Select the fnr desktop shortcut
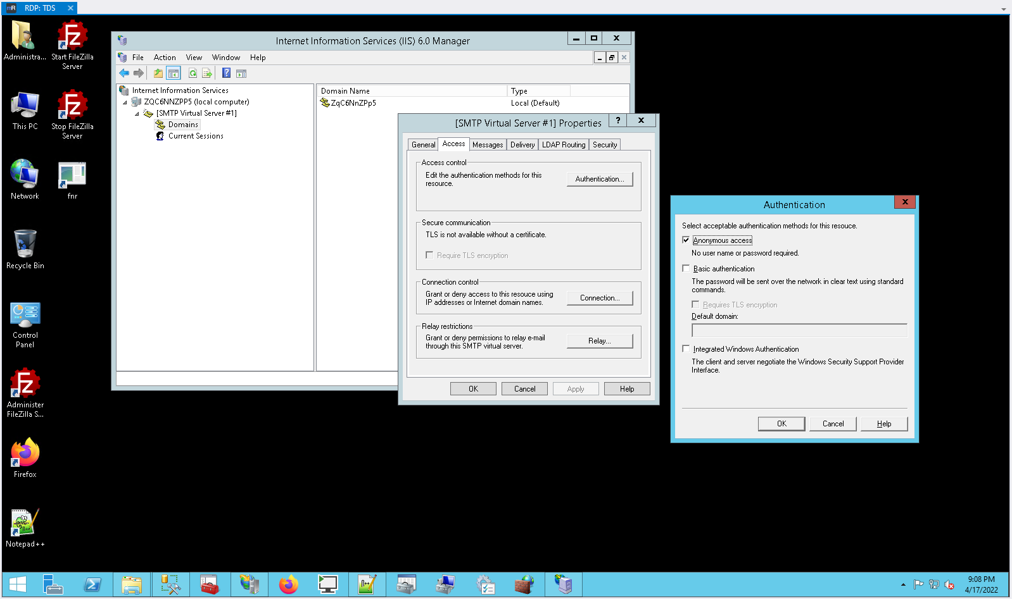The image size is (1012, 599). pyautogui.click(x=72, y=181)
